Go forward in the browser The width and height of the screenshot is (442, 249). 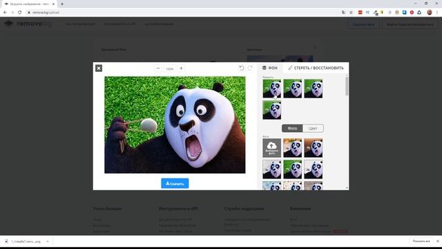[12, 12]
